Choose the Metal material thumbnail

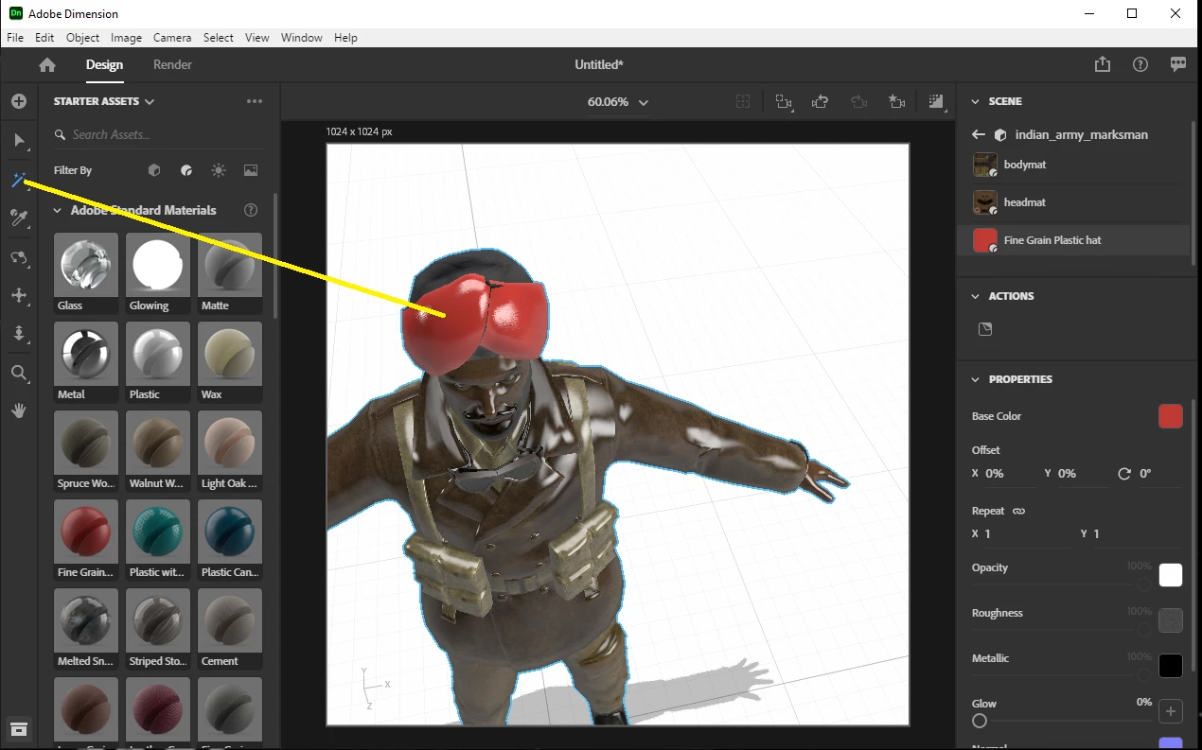[86, 362]
